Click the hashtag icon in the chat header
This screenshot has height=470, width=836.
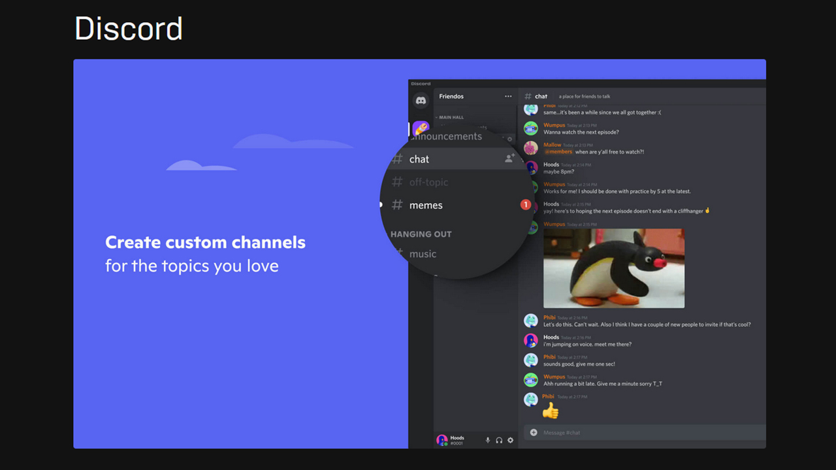coord(528,96)
